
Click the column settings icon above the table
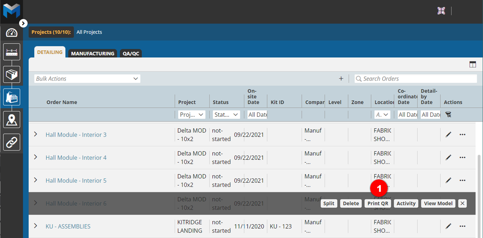pos(473,64)
